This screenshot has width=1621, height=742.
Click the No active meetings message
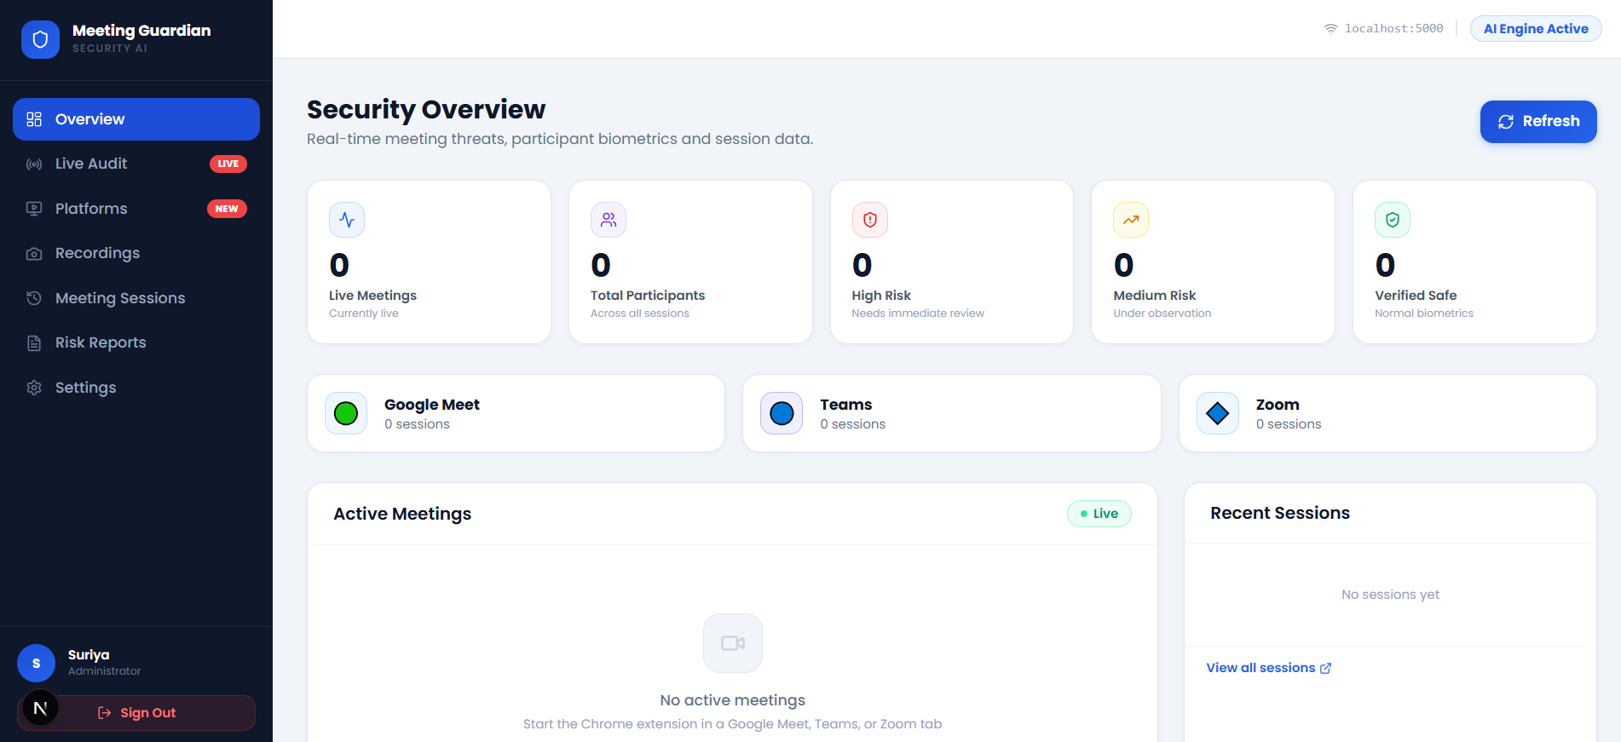click(732, 700)
